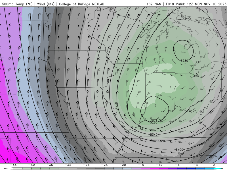Click the '500mb Temp (°C)' title text
This screenshot has width=227, height=170.
point(17,4)
